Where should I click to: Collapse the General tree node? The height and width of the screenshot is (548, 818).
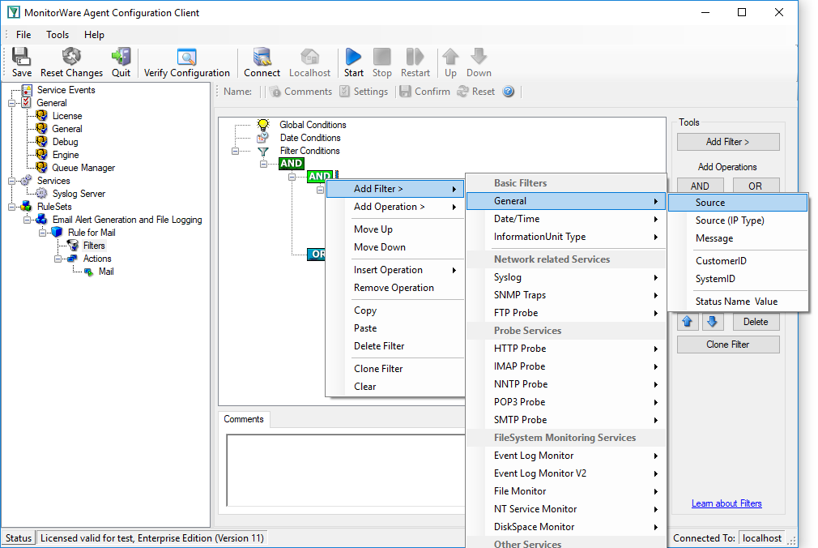click(x=11, y=103)
